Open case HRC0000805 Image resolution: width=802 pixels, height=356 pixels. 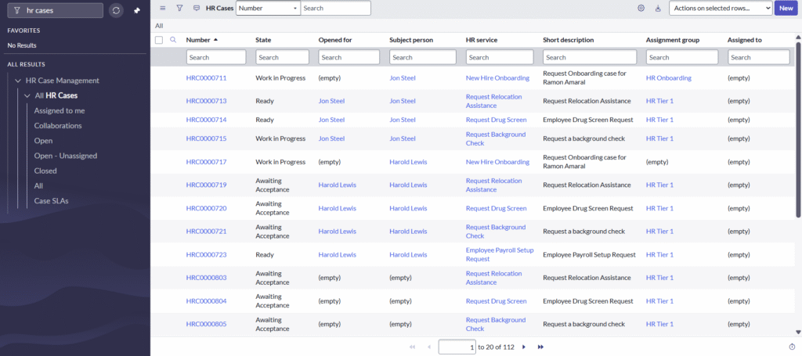[x=206, y=325]
